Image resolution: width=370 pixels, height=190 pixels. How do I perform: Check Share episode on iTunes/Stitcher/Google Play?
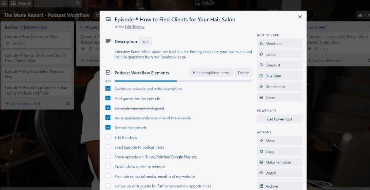coord(108,157)
